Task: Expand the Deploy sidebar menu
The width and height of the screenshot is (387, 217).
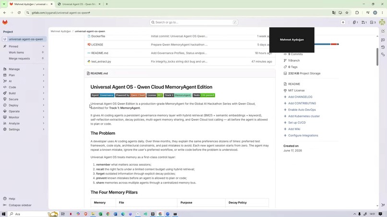Action: (24, 105)
